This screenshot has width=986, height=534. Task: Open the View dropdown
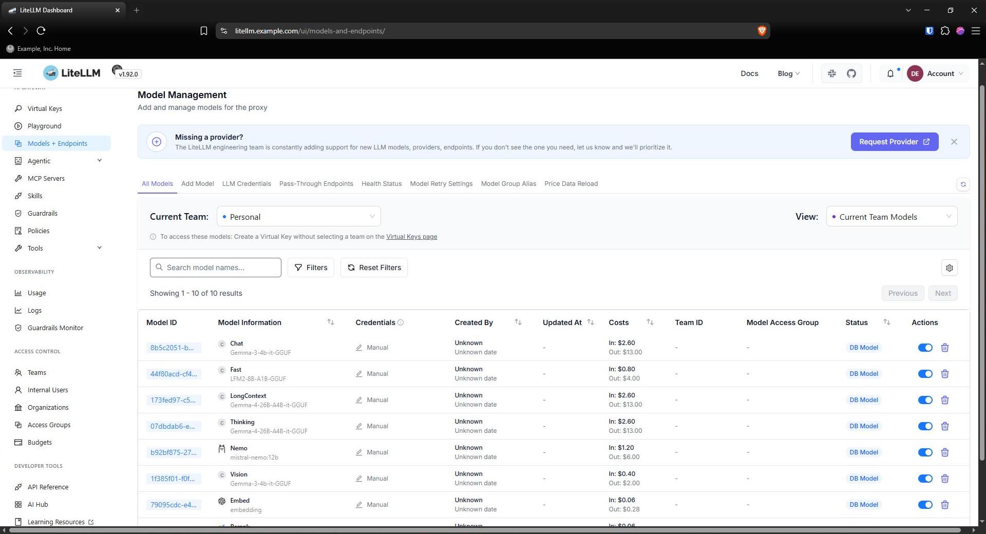pyautogui.click(x=892, y=217)
